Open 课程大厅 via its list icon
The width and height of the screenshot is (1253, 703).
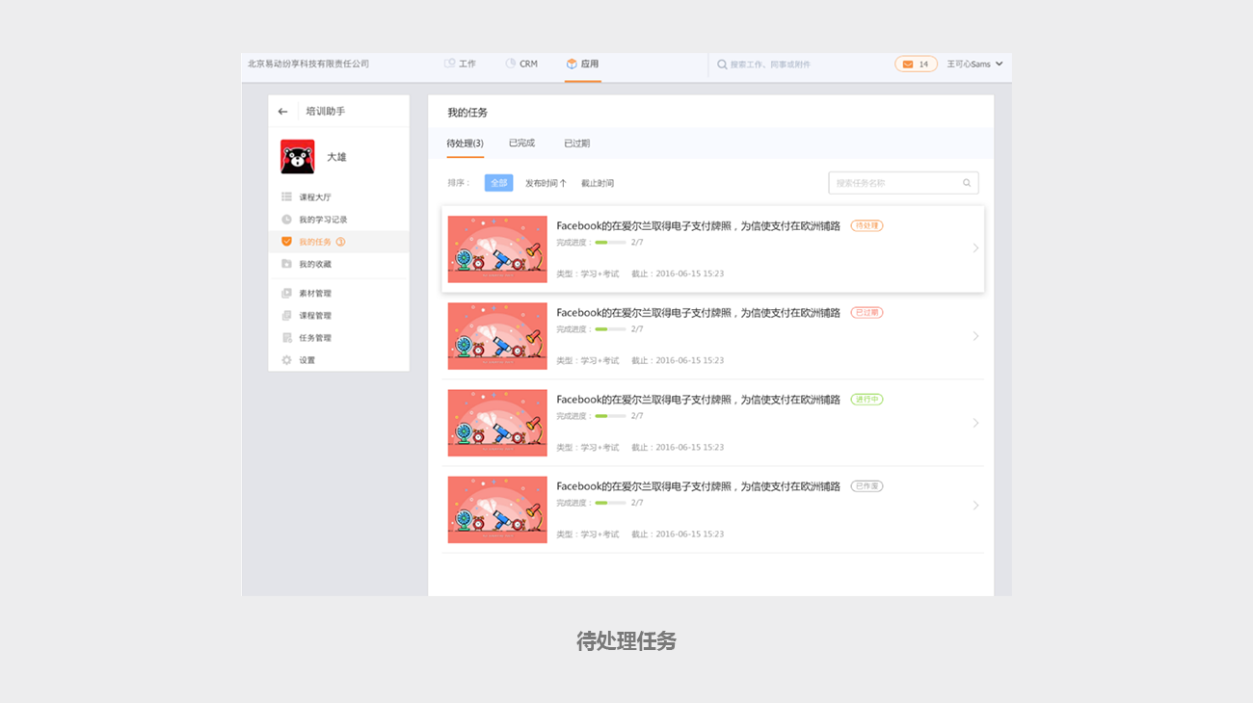click(x=286, y=197)
